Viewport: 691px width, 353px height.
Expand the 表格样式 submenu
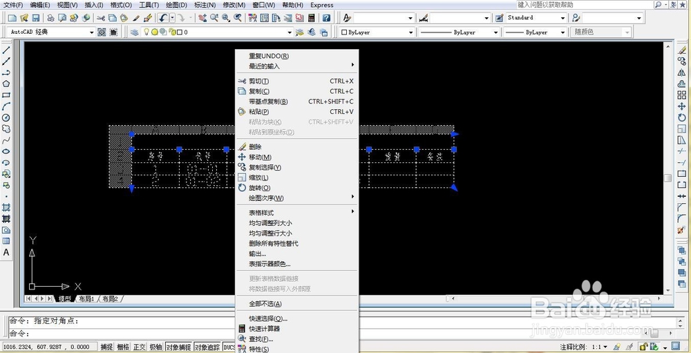(x=297, y=213)
